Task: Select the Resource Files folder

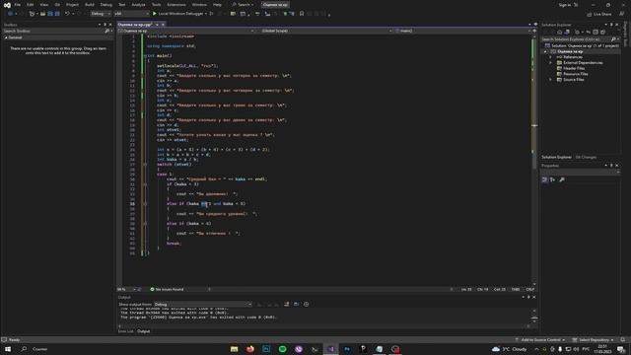Action: click(575, 74)
